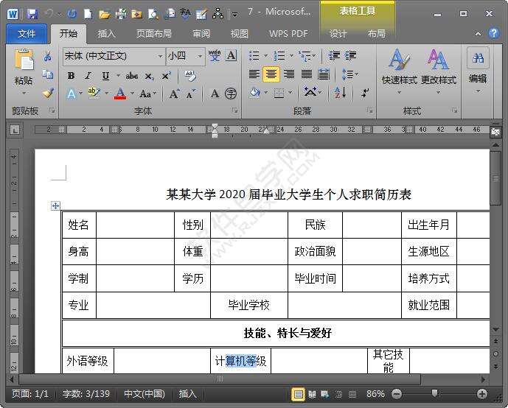Viewport: 508px width, 408px height.
Task: Apply red font color
Action: click(x=120, y=94)
